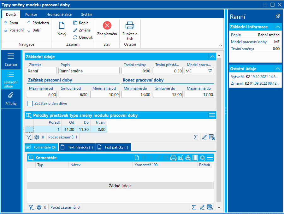This screenshot has width=284, height=214.
Task: Open gear settings in Komentáře toolbar
Action: point(203,158)
